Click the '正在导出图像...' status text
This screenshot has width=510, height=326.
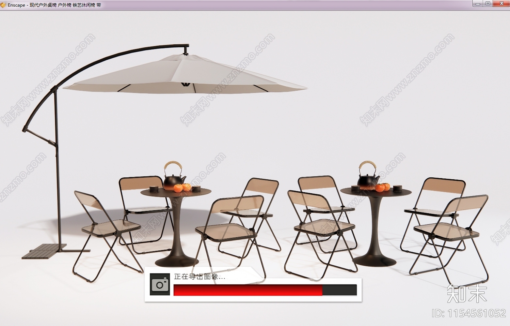pos(199,277)
